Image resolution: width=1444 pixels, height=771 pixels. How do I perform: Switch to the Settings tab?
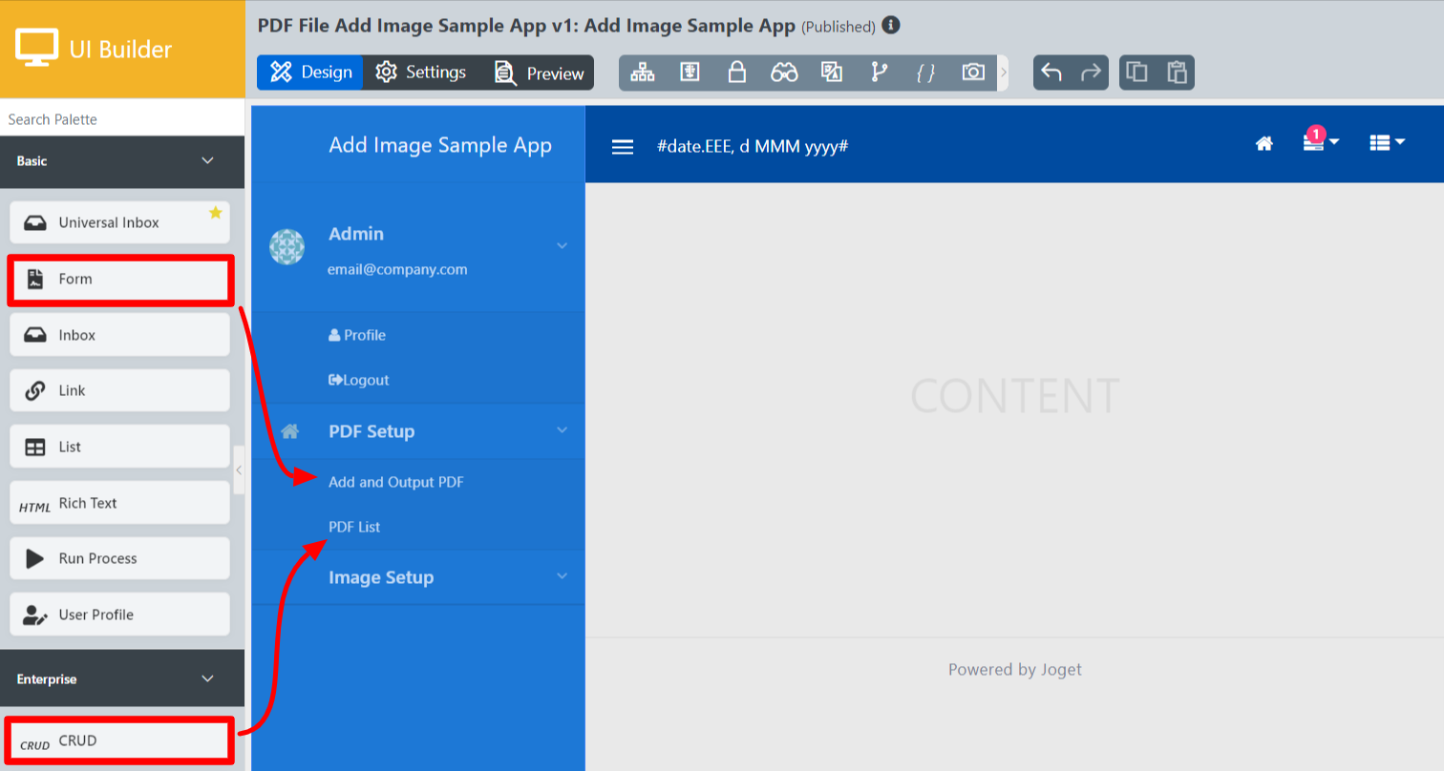click(421, 73)
